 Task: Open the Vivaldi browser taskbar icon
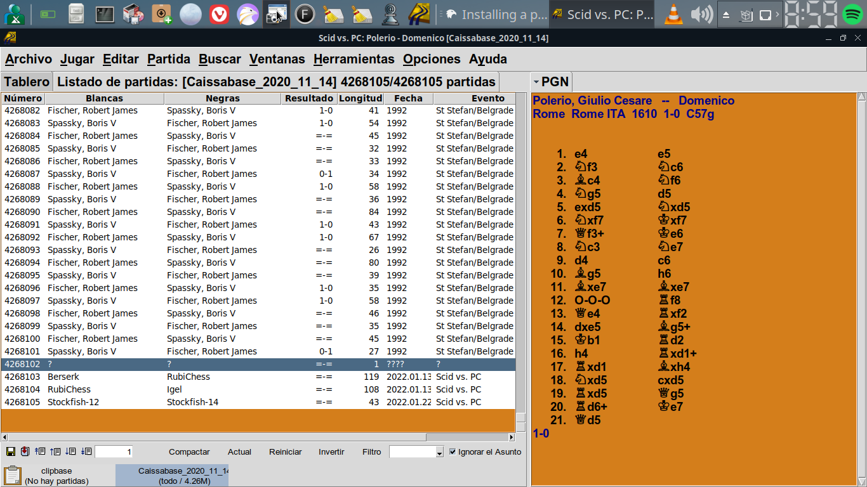click(219, 14)
